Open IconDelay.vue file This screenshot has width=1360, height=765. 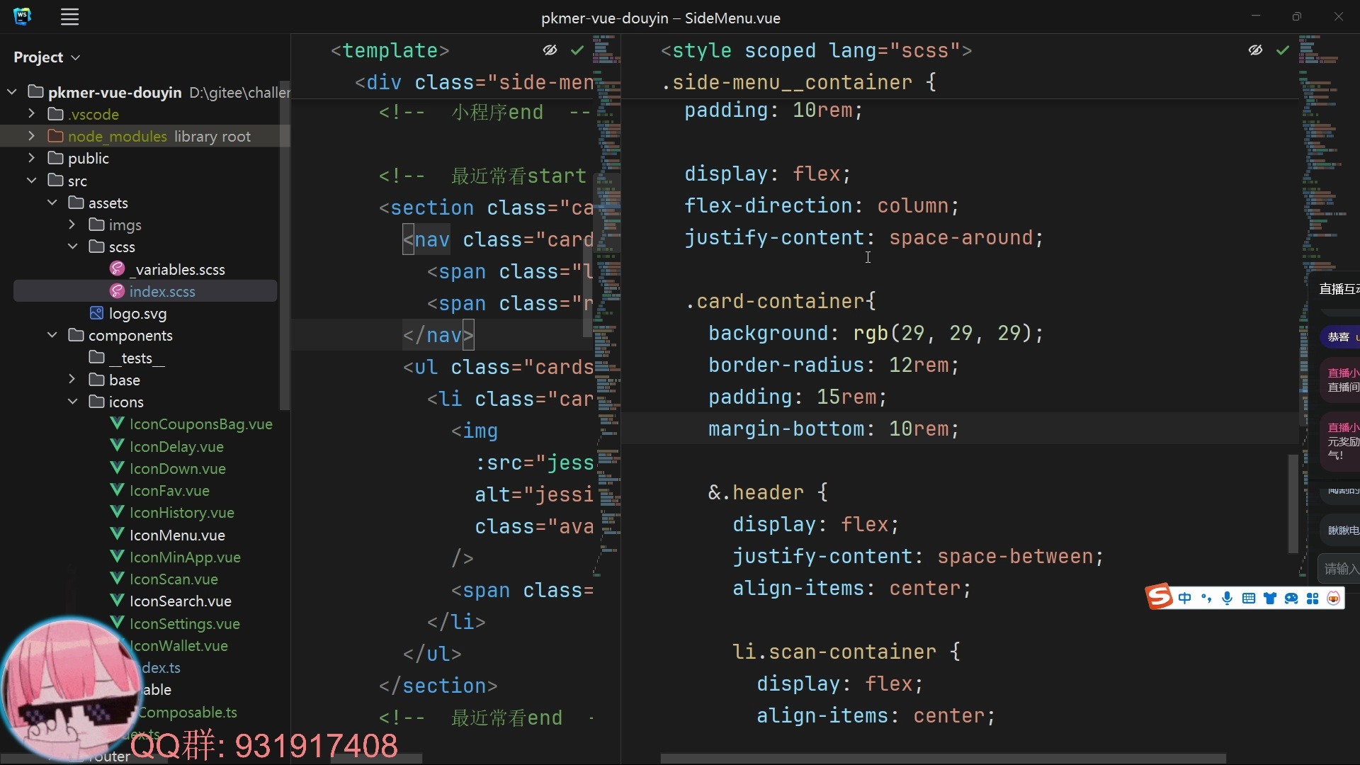(x=176, y=446)
